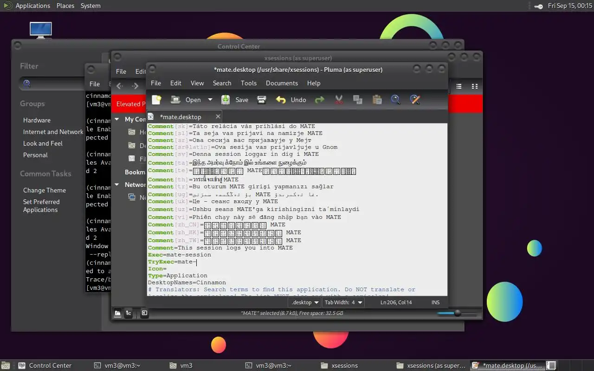Click the Ln 206, Col 14 status
The width and height of the screenshot is (594, 371).
396,302
